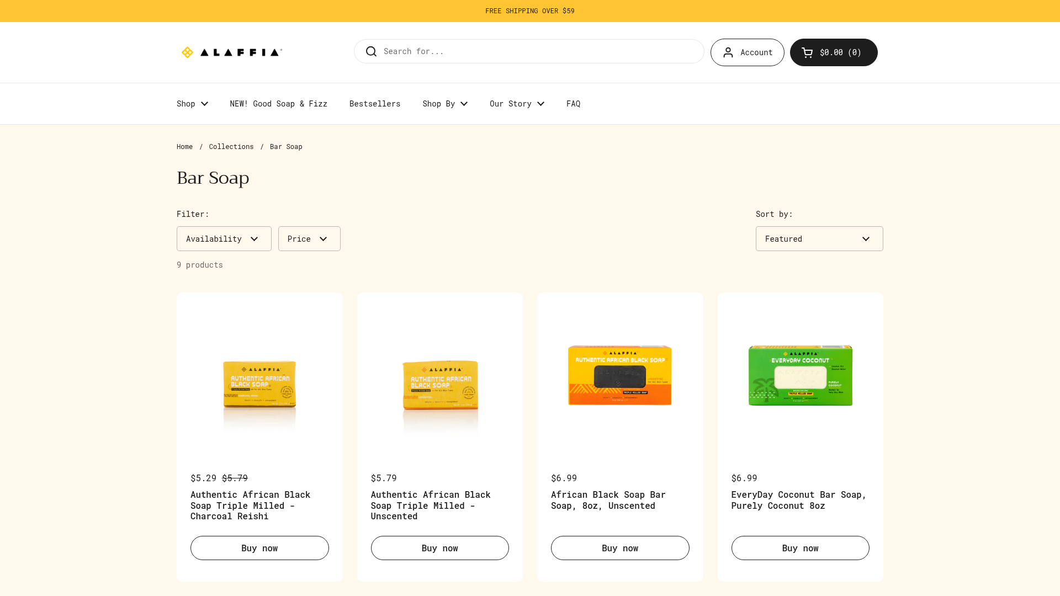This screenshot has height=596, width=1060.
Task: Open Charcoal Reishi soap product image
Action: (259, 375)
